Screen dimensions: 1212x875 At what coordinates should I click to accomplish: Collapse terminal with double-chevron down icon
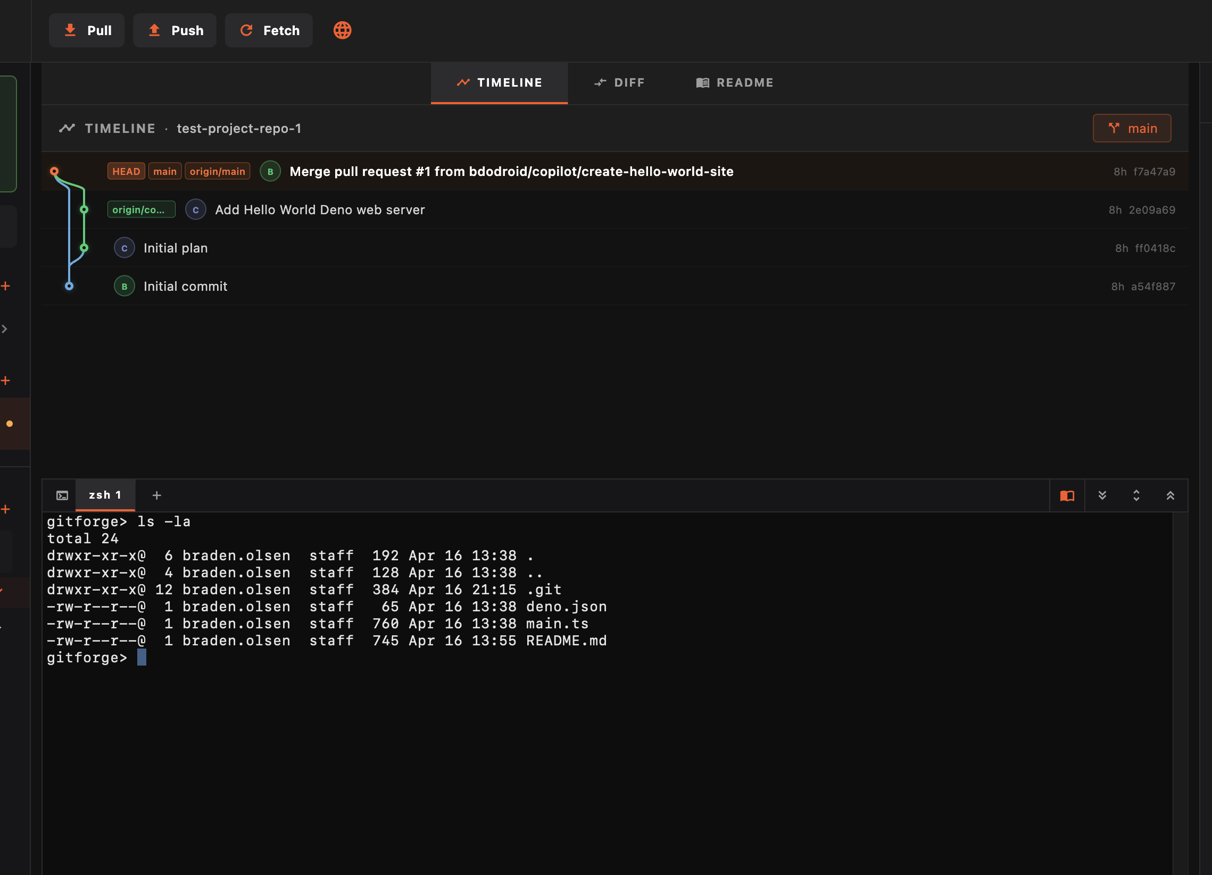pos(1102,496)
